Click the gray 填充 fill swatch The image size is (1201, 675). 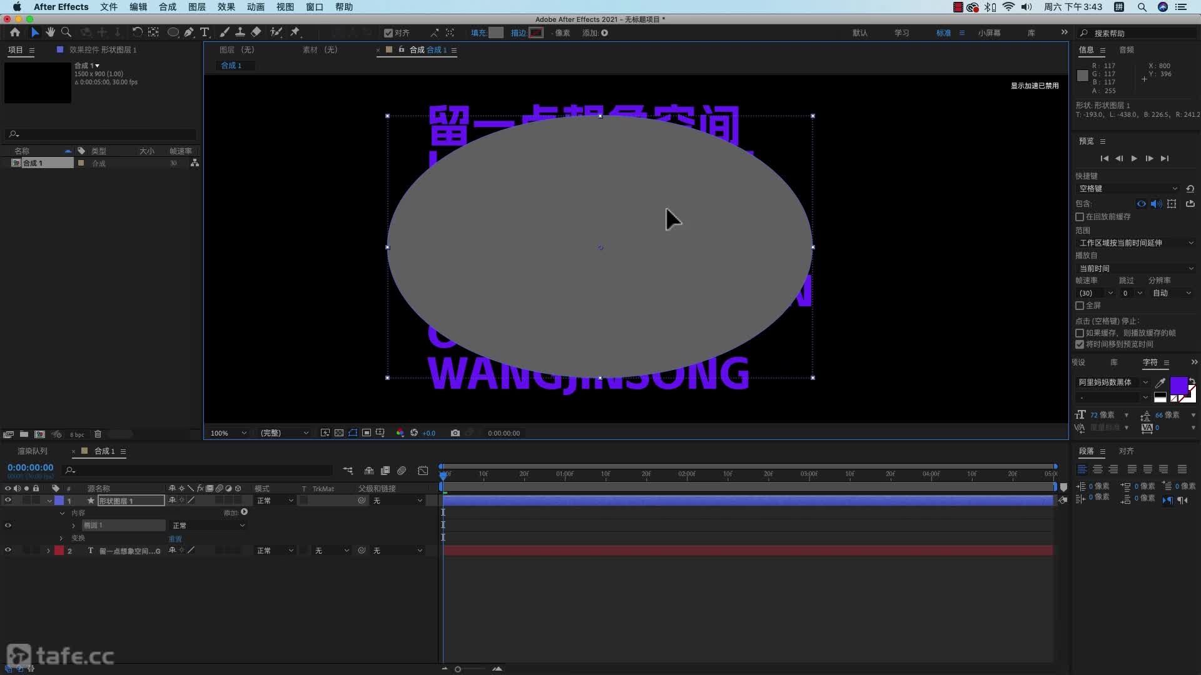pyautogui.click(x=496, y=33)
